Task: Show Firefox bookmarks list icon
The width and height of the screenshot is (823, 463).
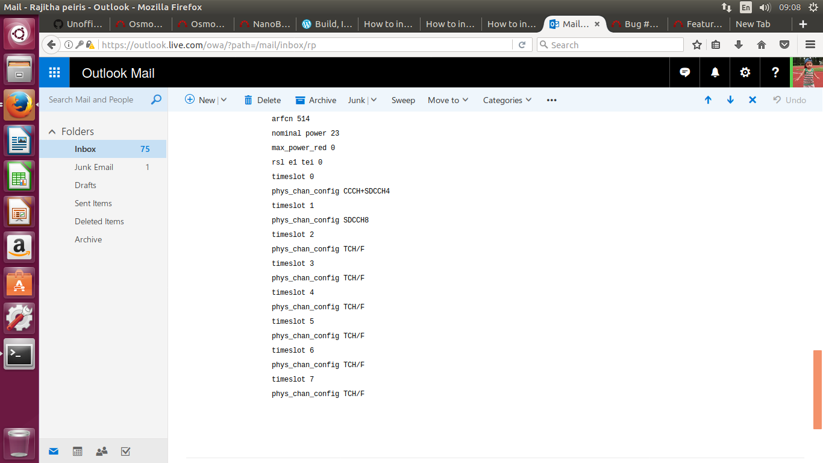Action: pos(716,45)
